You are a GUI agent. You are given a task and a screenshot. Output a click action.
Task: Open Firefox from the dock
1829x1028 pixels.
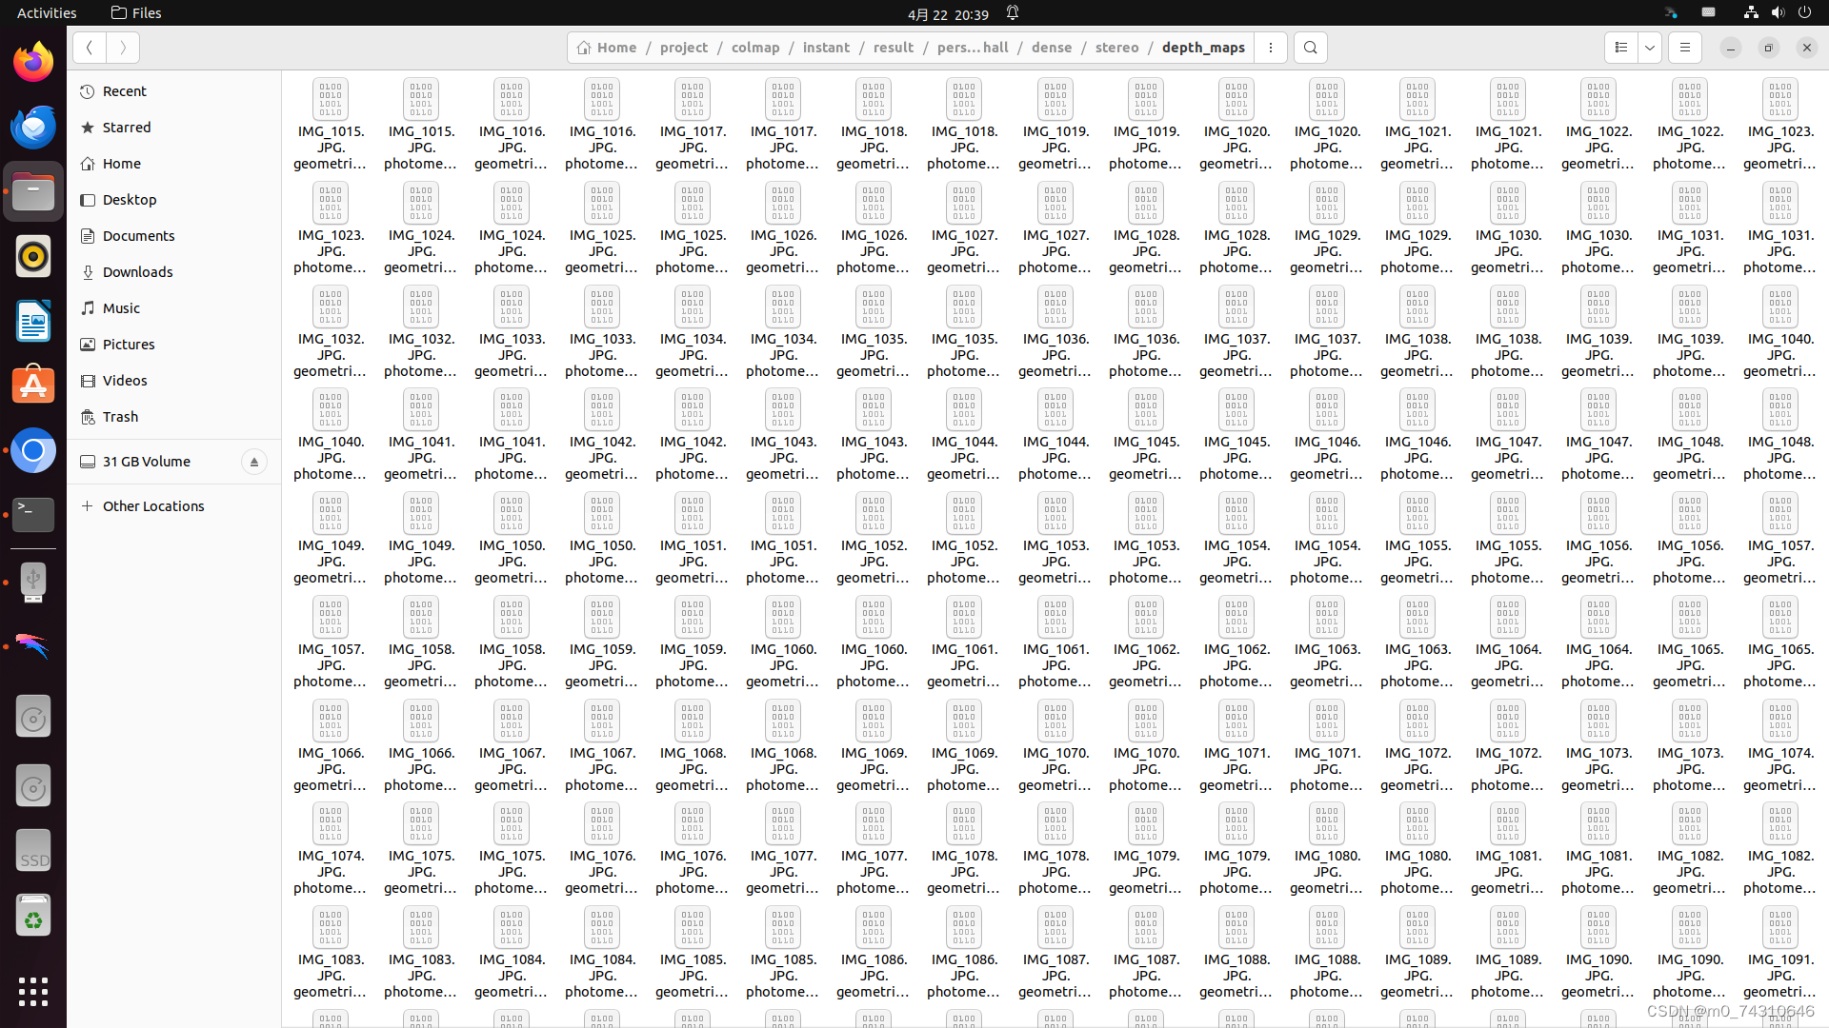pyautogui.click(x=33, y=62)
